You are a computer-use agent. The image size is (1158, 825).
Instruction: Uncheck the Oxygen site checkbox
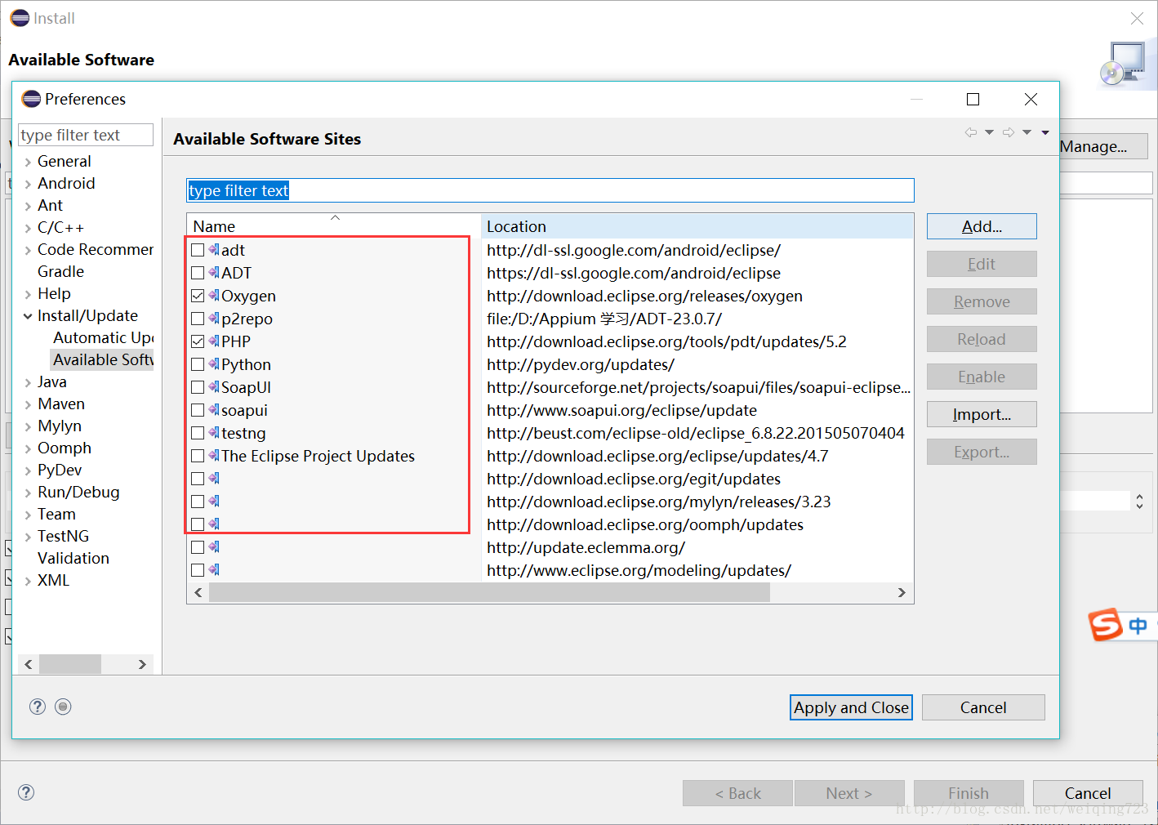click(x=198, y=296)
